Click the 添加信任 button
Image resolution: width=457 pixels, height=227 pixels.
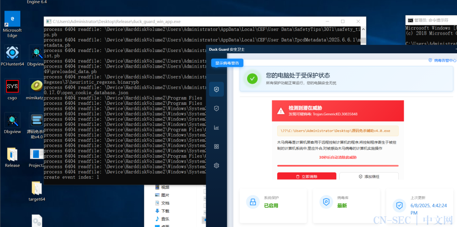click(x=369, y=176)
